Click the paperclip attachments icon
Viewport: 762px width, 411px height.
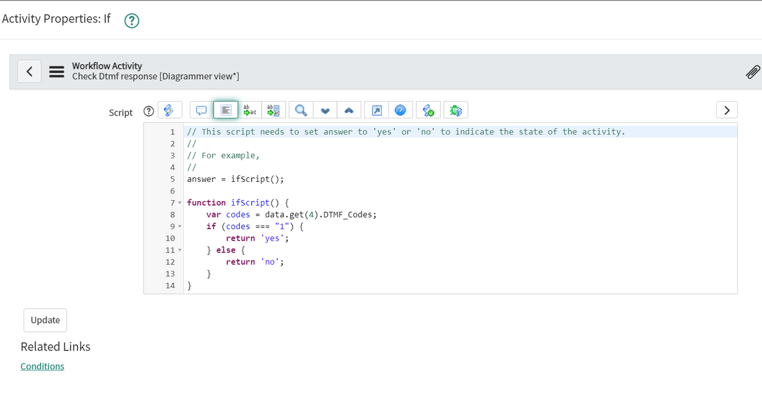coord(752,73)
